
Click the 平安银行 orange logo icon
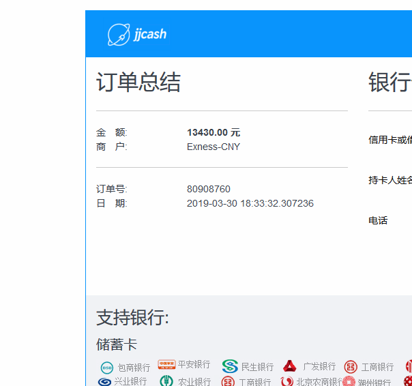pos(166,365)
